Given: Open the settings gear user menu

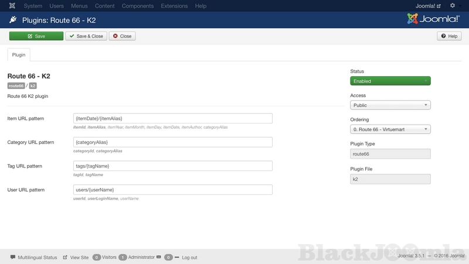Looking at the screenshot, I should pos(453,6).
